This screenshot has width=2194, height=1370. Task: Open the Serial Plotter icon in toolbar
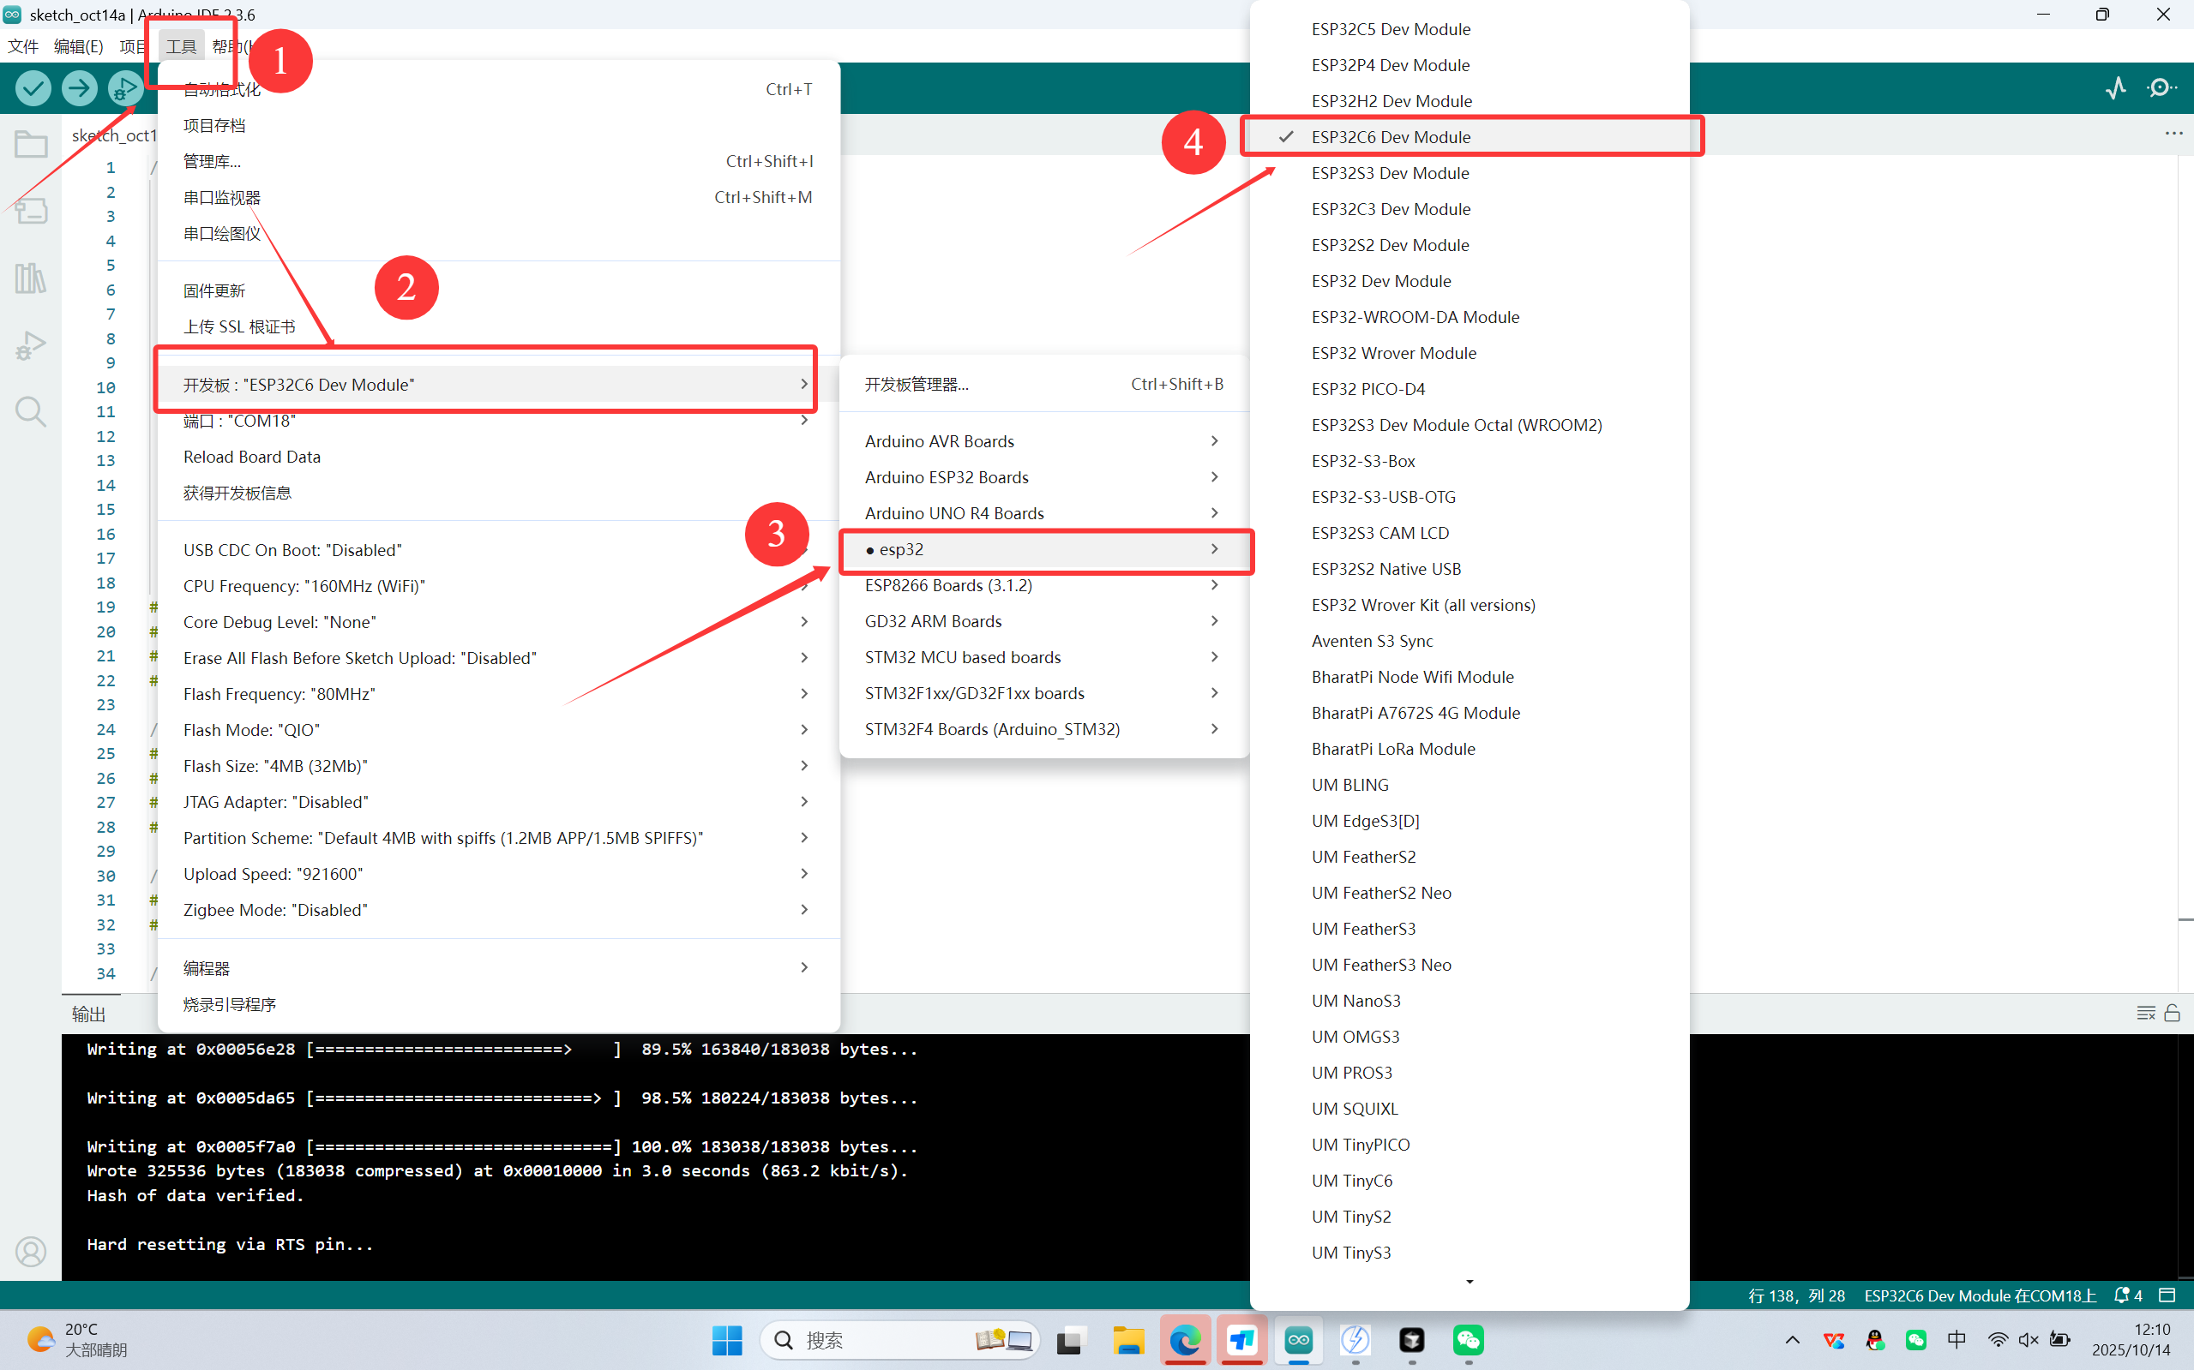tap(2115, 88)
